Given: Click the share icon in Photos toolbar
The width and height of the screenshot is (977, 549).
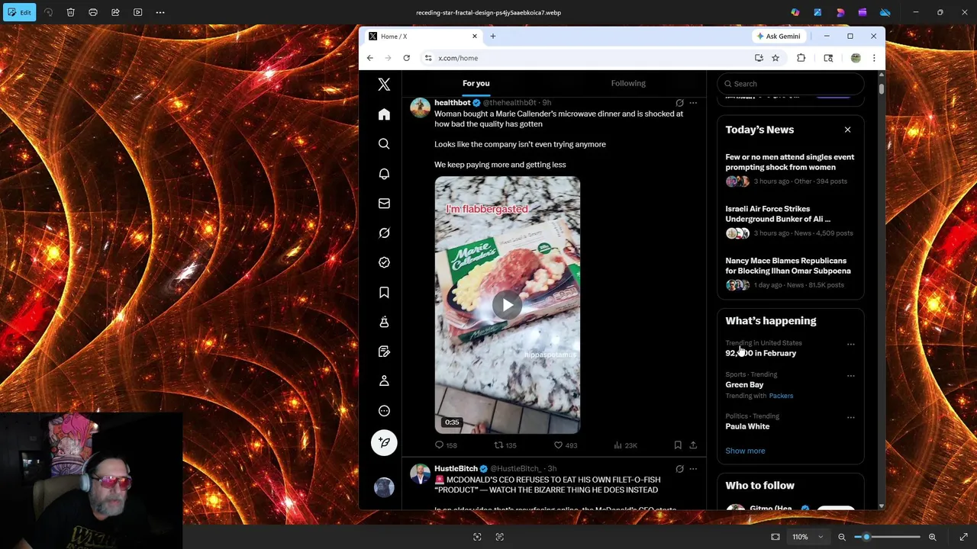Looking at the screenshot, I should [115, 12].
